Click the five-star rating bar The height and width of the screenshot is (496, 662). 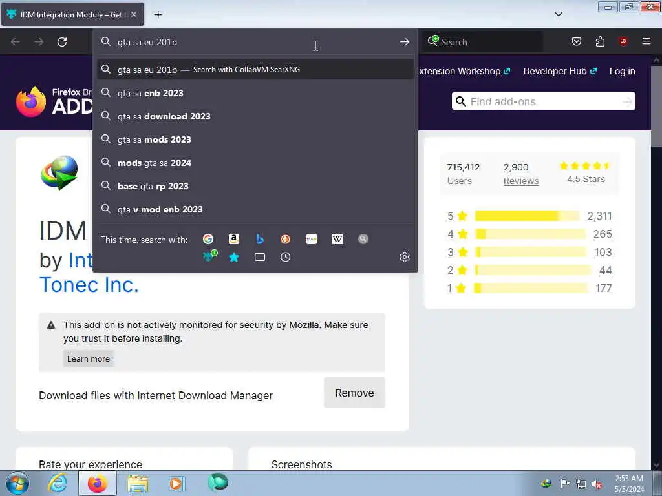click(528, 216)
